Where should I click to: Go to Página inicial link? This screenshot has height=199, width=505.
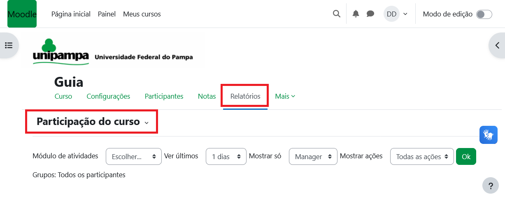(x=71, y=14)
